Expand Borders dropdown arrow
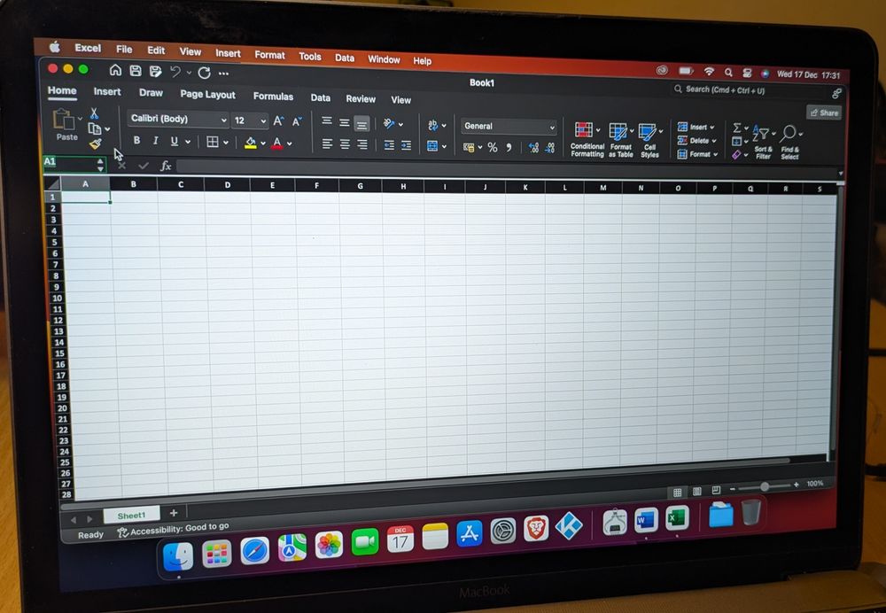Viewport: 886px width, 613px height. pyautogui.click(x=225, y=143)
